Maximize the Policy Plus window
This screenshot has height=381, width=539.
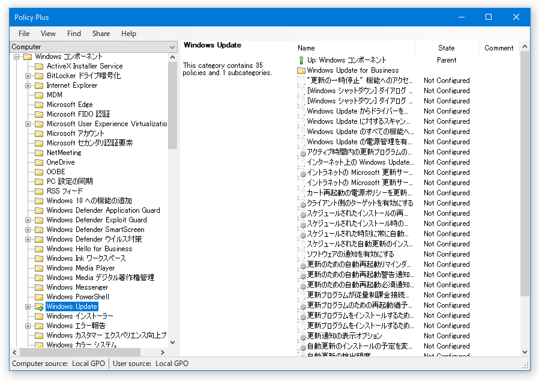(x=489, y=17)
